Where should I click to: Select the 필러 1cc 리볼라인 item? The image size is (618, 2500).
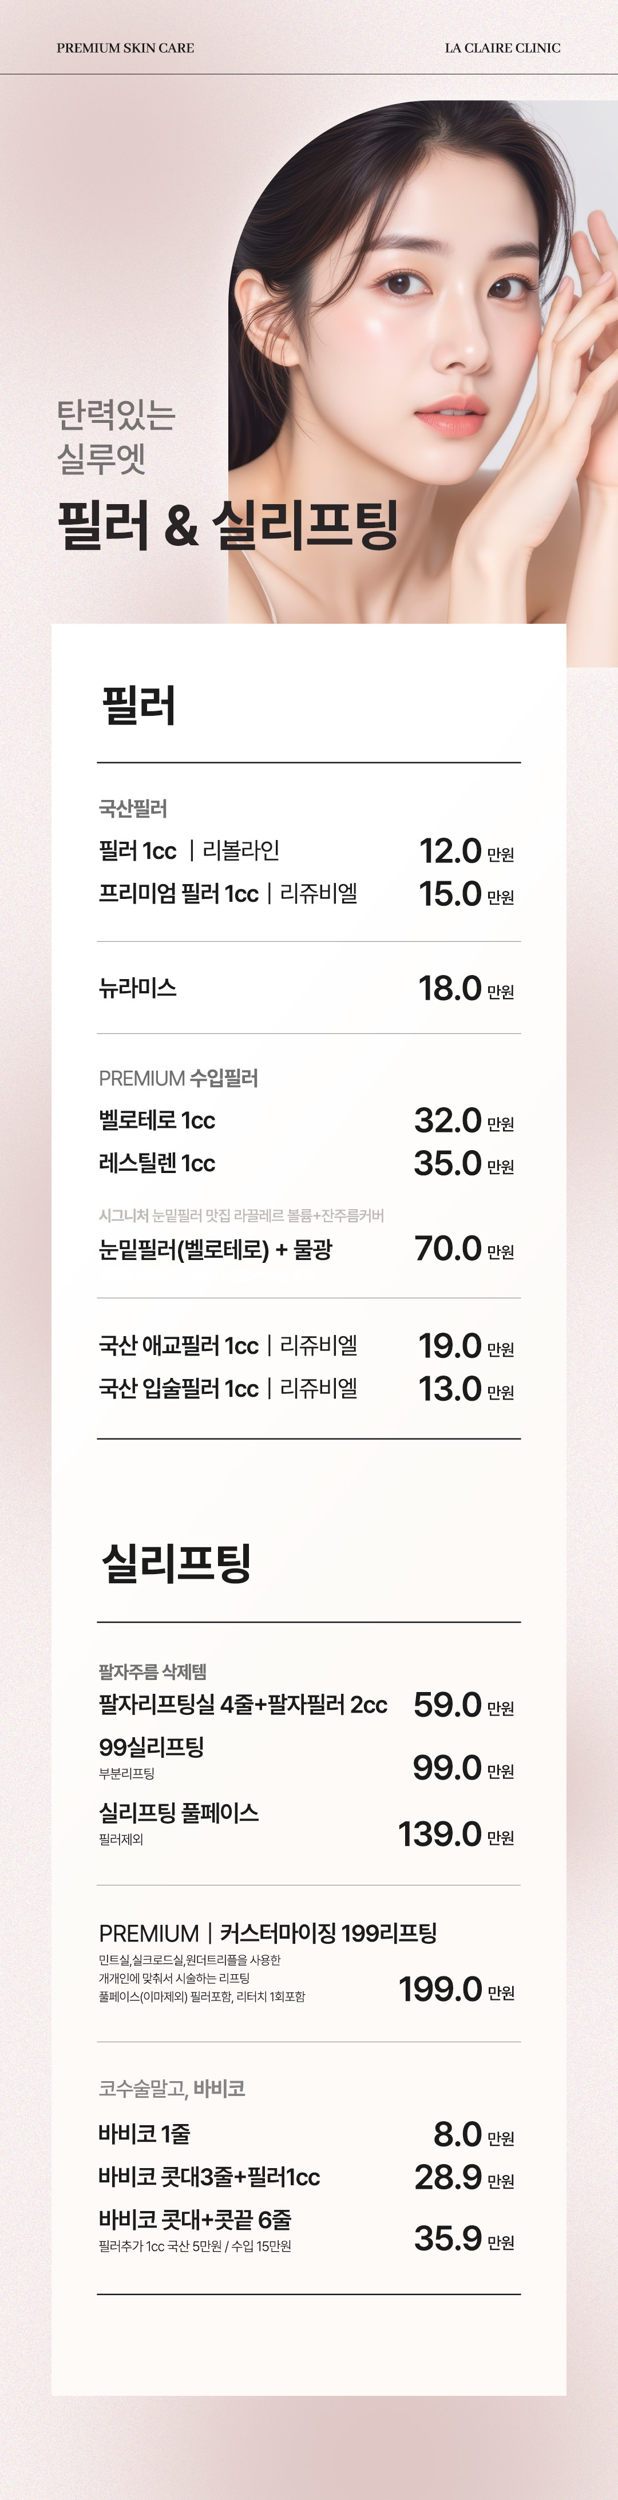click(x=189, y=851)
